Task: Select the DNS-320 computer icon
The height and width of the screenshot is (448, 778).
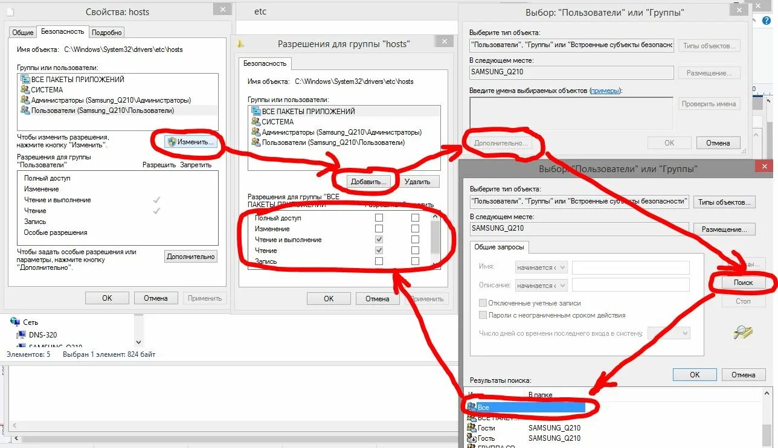Action: tap(22, 334)
